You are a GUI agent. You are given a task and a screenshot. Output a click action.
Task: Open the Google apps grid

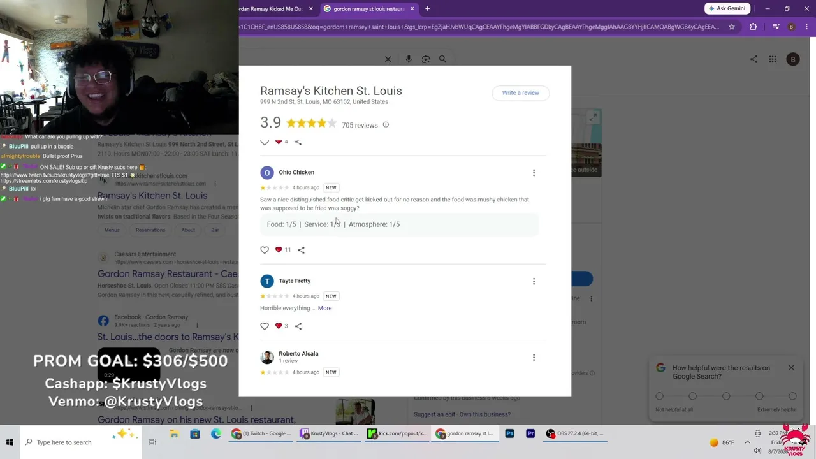773,59
